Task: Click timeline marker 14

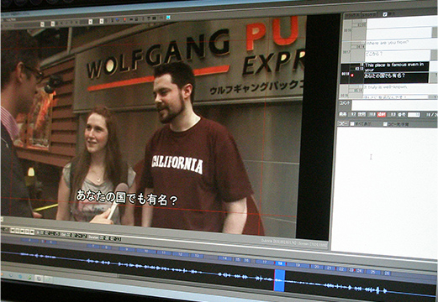Action: coord(224,258)
